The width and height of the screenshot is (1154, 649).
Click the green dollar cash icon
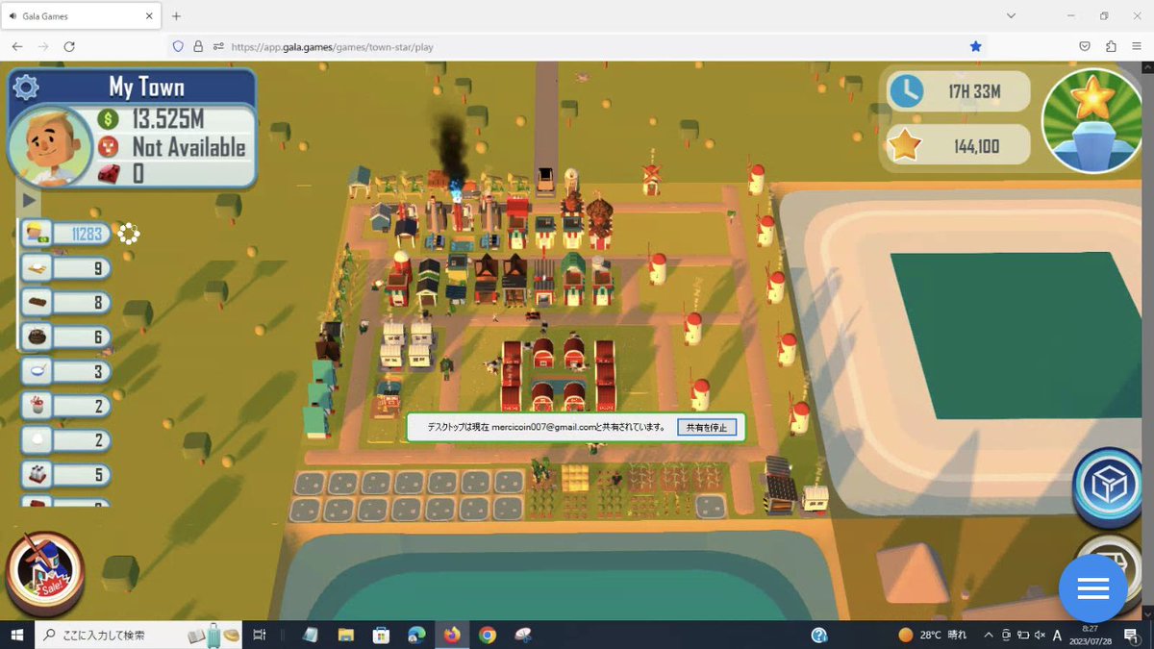click(x=109, y=119)
